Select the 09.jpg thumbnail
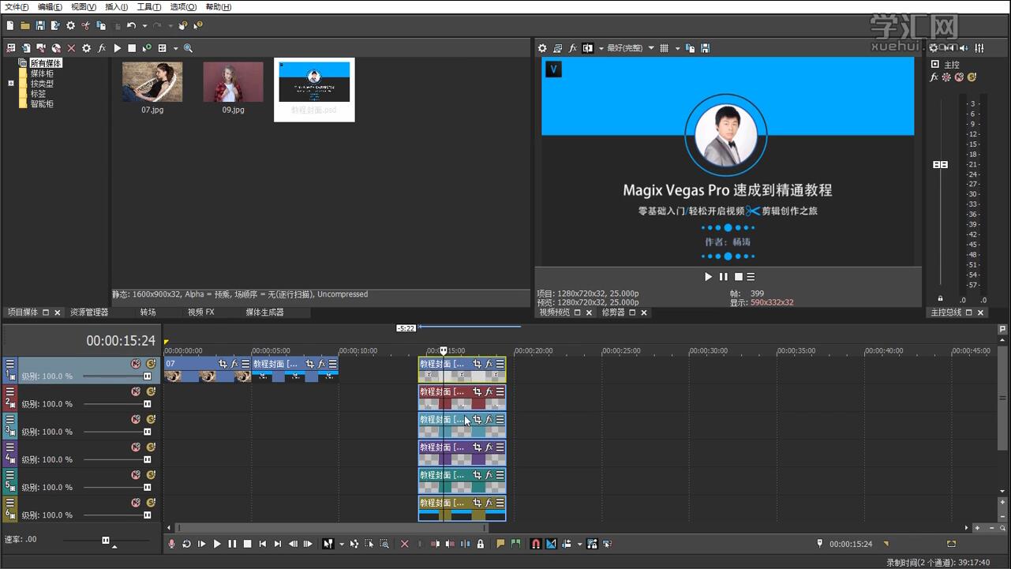The height and width of the screenshot is (569, 1011). (x=233, y=82)
